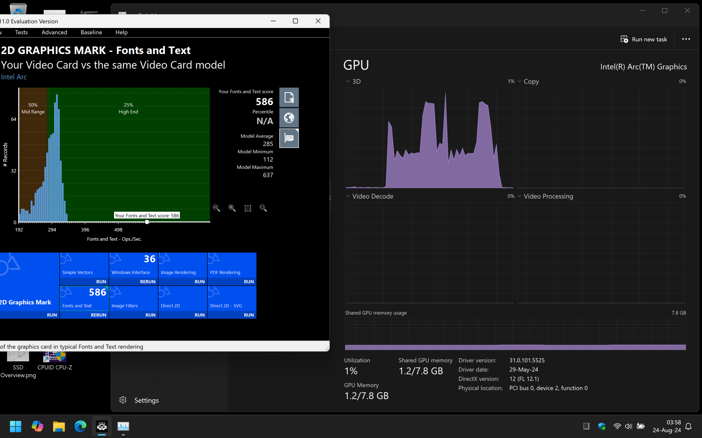Viewport: 702px width, 438px height.
Task: Zoom out the chart with magnifier minus
Action: click(217, 208)
